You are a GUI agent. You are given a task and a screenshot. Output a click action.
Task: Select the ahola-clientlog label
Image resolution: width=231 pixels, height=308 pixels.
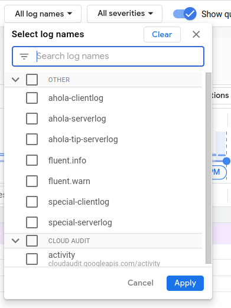[x=76, y=98]
